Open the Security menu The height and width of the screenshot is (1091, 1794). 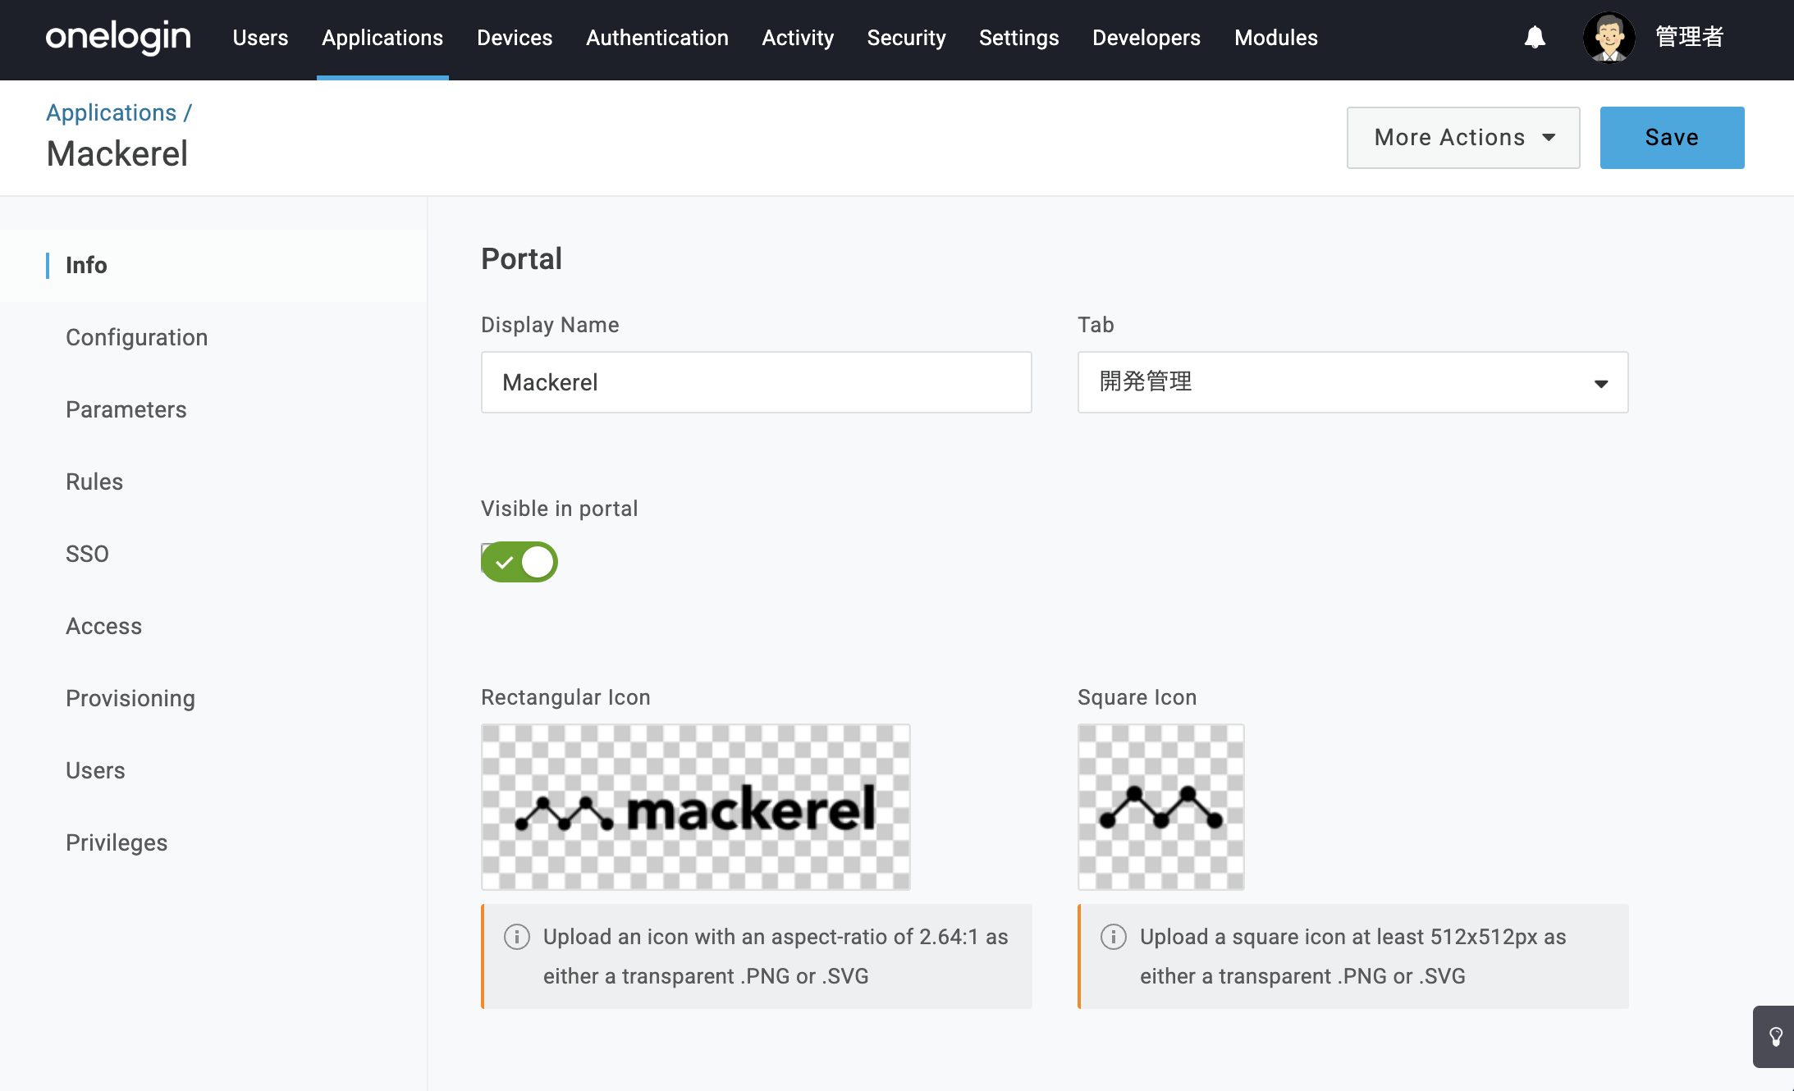click(x=906, y=38)
